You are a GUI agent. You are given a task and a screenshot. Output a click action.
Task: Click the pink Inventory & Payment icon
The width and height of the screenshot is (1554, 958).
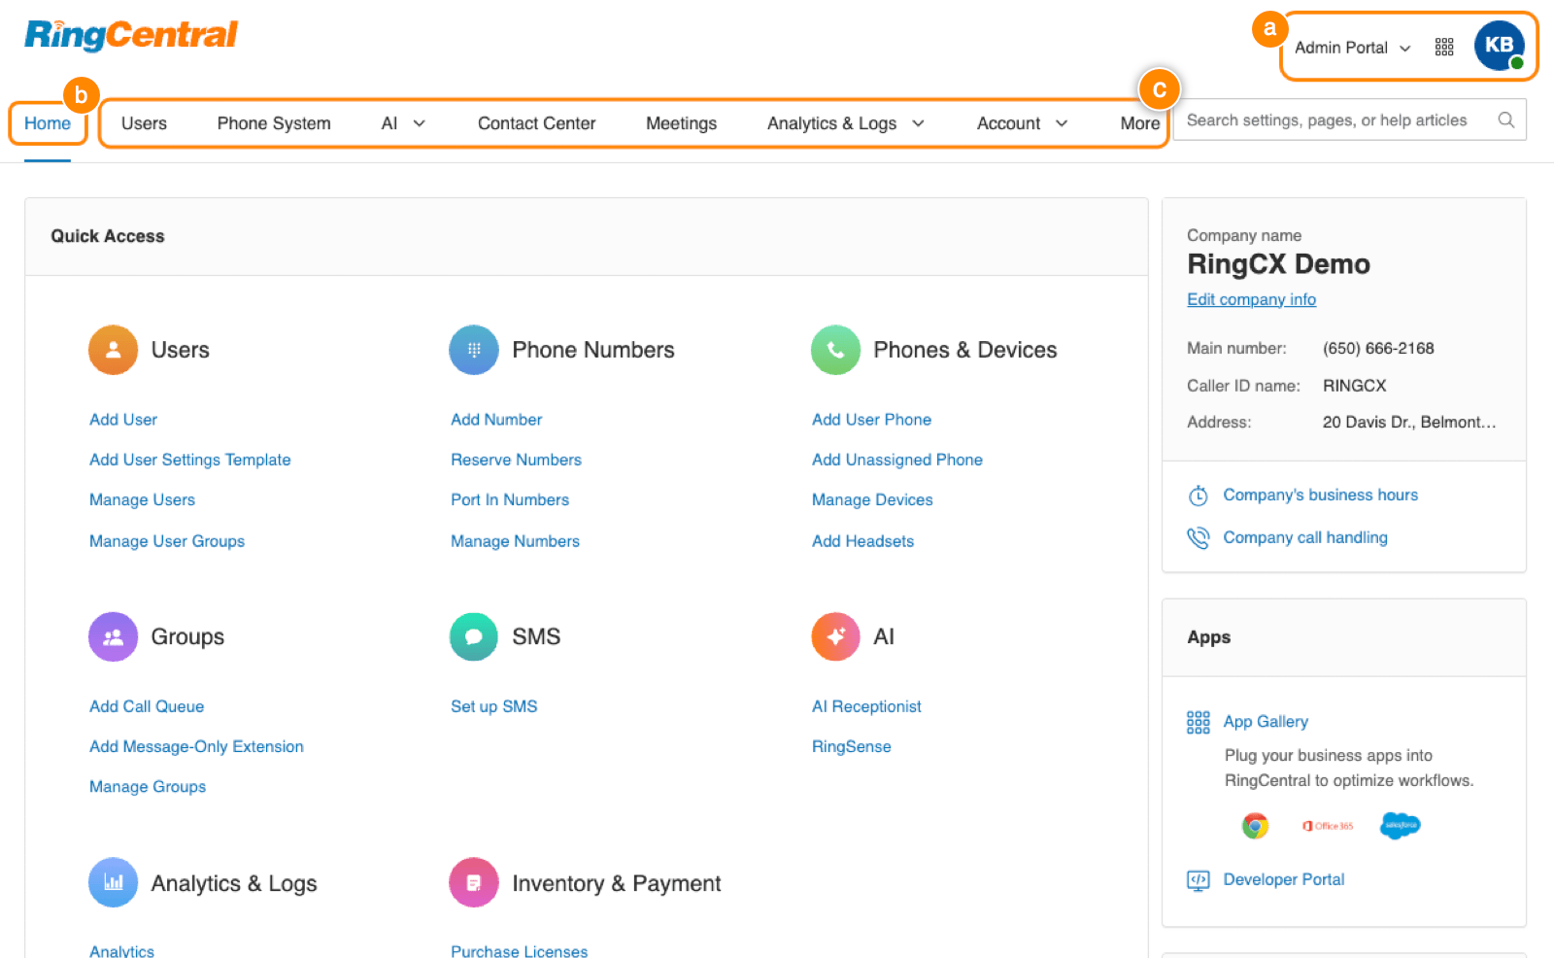474,882
